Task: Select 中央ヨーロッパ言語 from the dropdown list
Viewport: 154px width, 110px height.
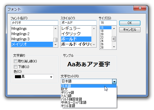Action: pyautogui.click(x=89, y=103)
